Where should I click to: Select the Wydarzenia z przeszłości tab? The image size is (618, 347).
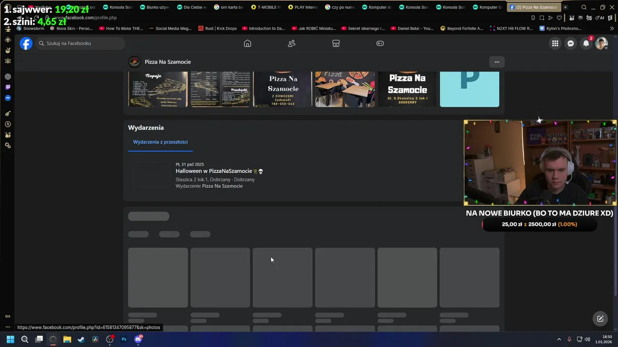pyautogui.click(x=160, y=142)
